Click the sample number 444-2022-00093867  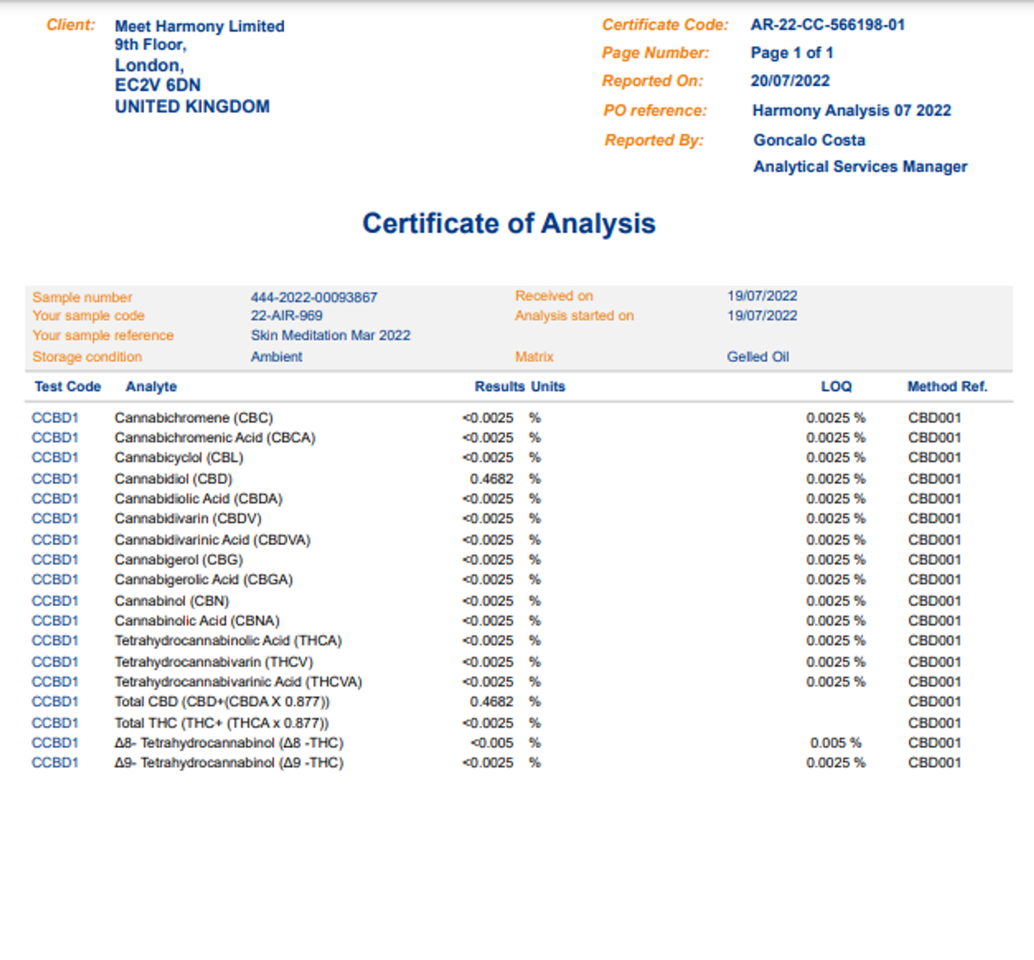pyautogui.click(x=313, y=297)
